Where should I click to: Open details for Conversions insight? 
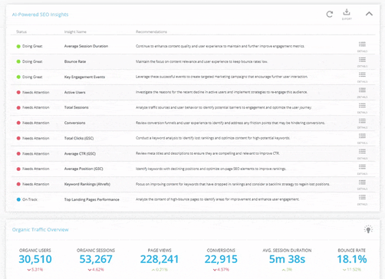362,123
